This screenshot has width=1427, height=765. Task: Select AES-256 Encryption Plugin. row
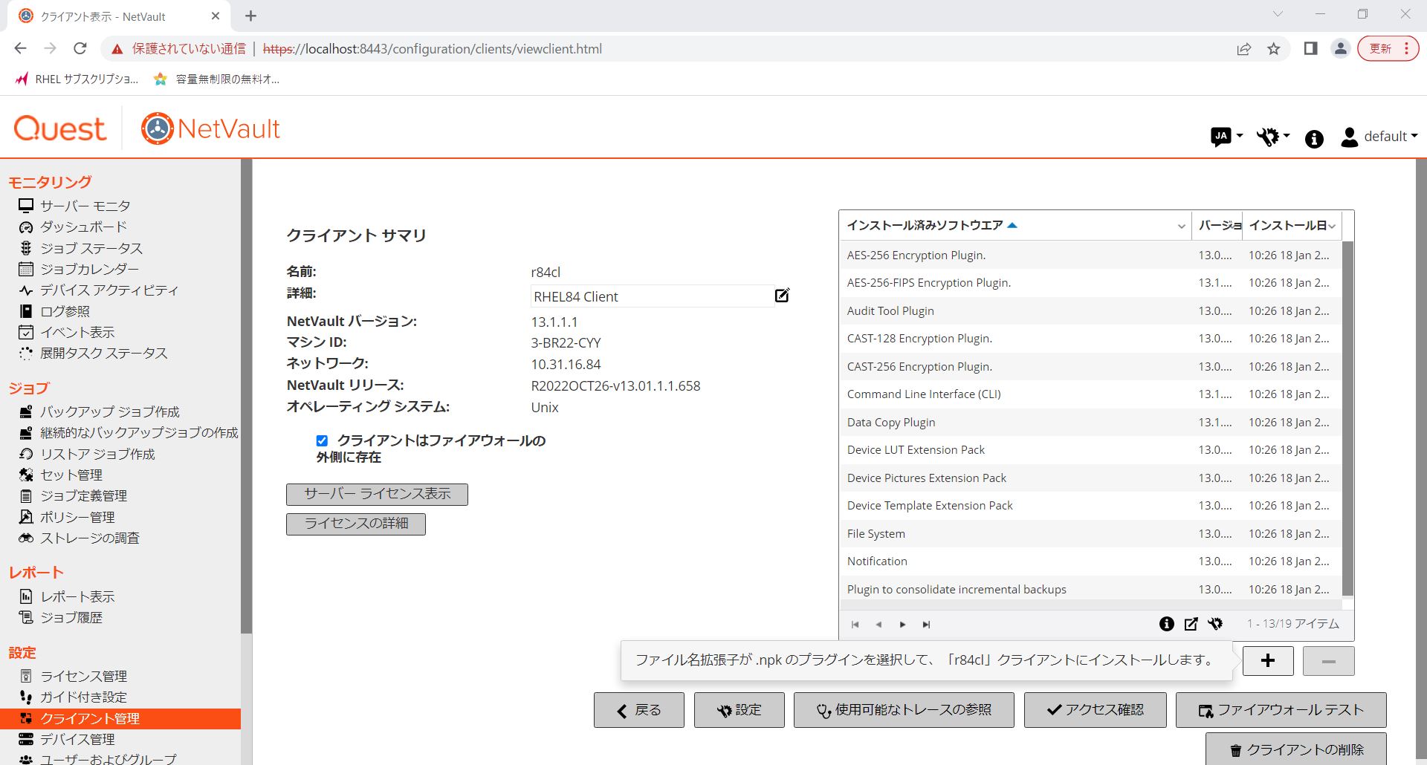tap(1090, 255)
